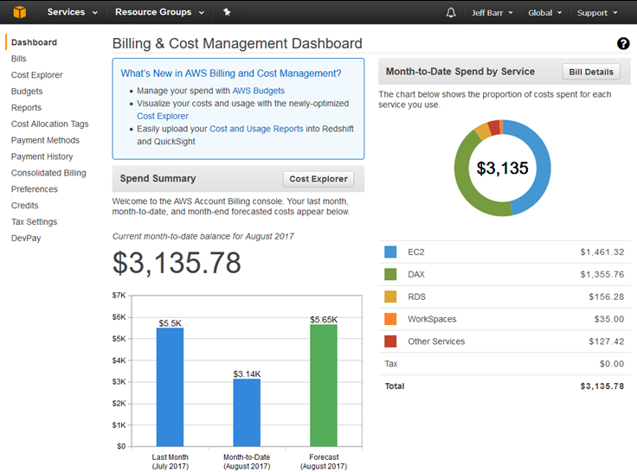Open the Cost and Usage Reports link

tap(256, 129)
